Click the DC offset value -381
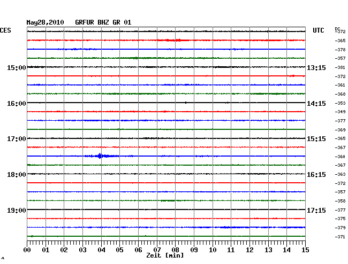Screen dimensions: 348x264 click(340, 67)
